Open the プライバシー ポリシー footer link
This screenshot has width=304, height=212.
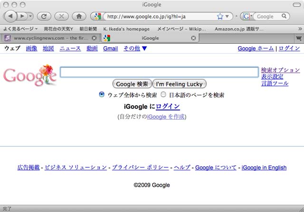(141, 167)
